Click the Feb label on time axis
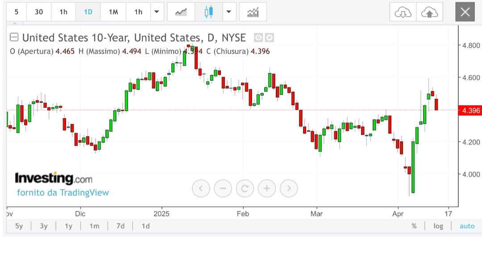This screenshot has width=482, height=253. tap(243, 214)
